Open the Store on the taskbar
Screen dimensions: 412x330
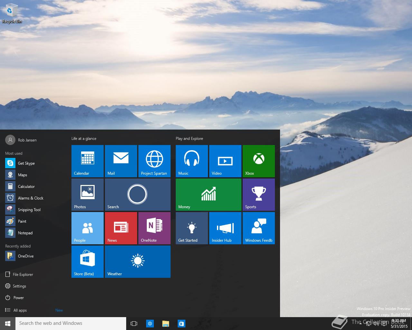click(x=182, y=324)
